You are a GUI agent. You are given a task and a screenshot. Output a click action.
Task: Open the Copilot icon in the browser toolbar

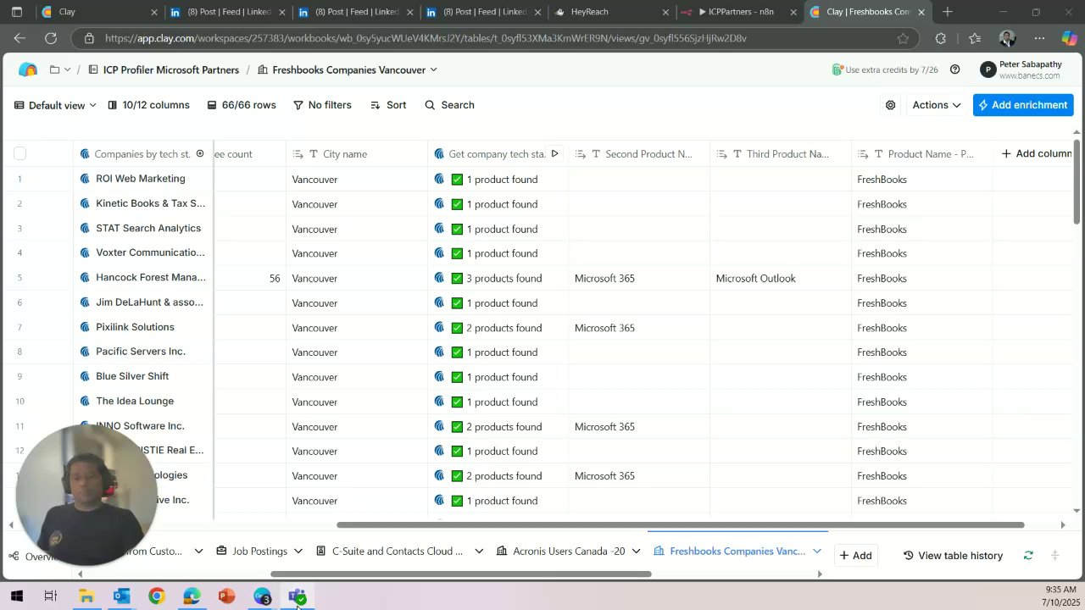pos(1070,38)
